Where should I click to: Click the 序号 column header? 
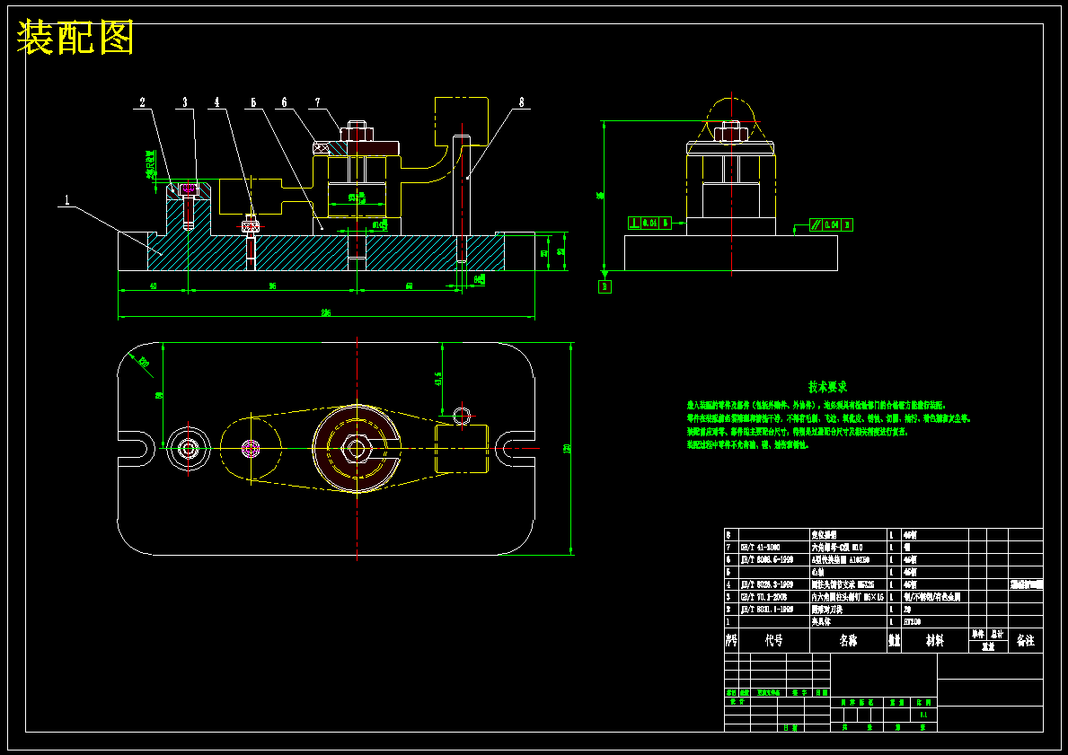click(731, 641)
